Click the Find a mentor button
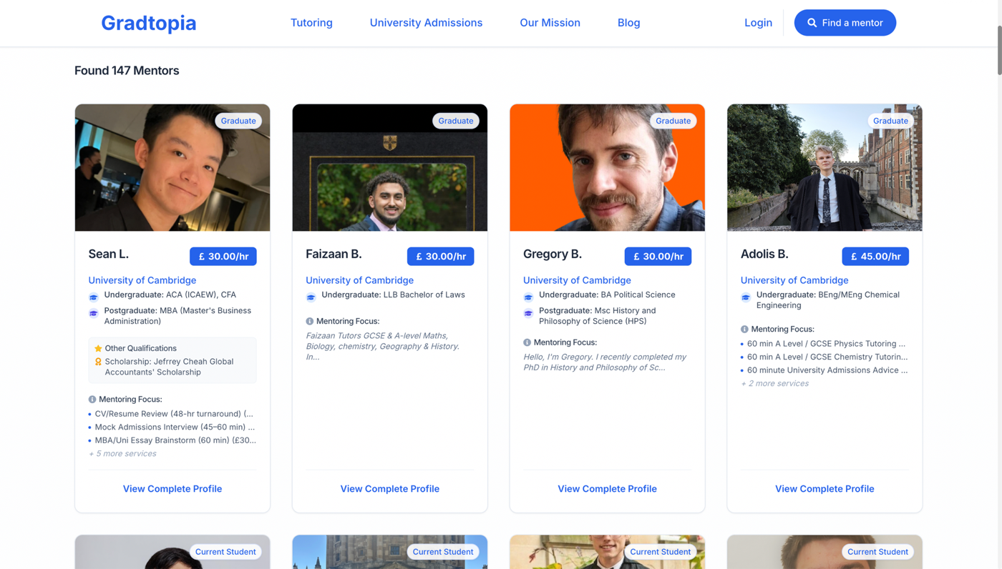Image resolution: width=1002 pixels, height=569 pixels. (x=845, y=23)
